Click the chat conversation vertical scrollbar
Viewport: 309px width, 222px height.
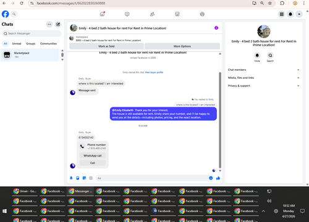click(220, 120)
